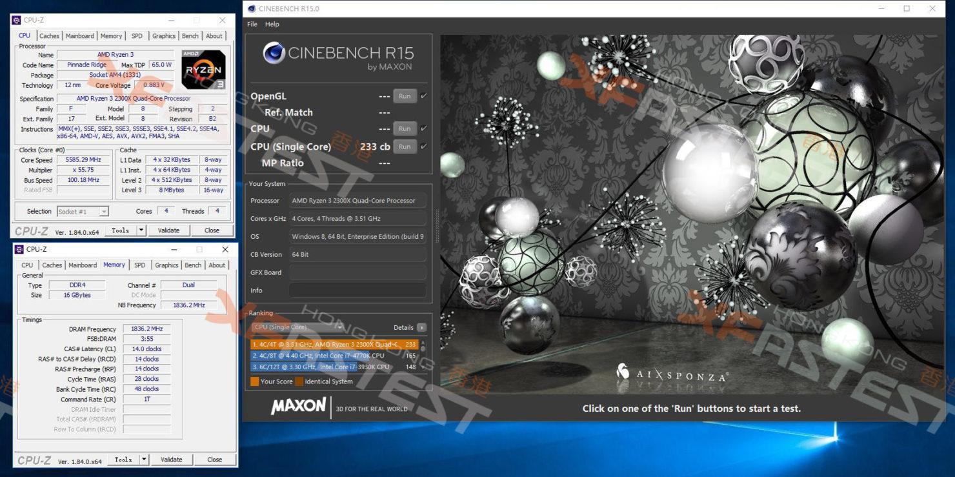Screen dimensions: 955x477
Task: Click the ranking list scroll-down arrow
Action: point(423,367)
